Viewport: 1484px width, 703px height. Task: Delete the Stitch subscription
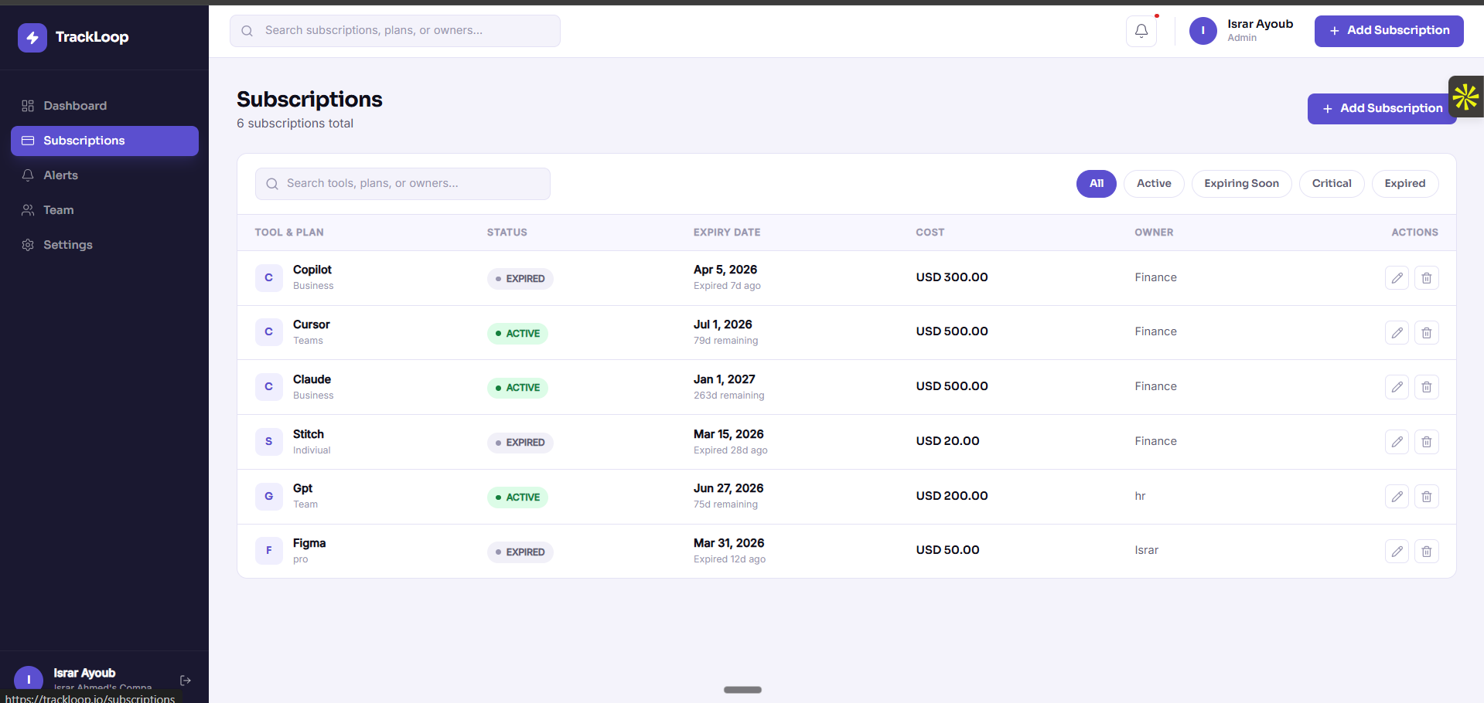(x=1427, y=442)
